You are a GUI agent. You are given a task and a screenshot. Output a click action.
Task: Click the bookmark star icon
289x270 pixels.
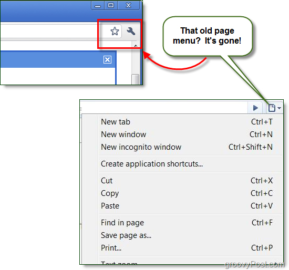tap(115, 31)
